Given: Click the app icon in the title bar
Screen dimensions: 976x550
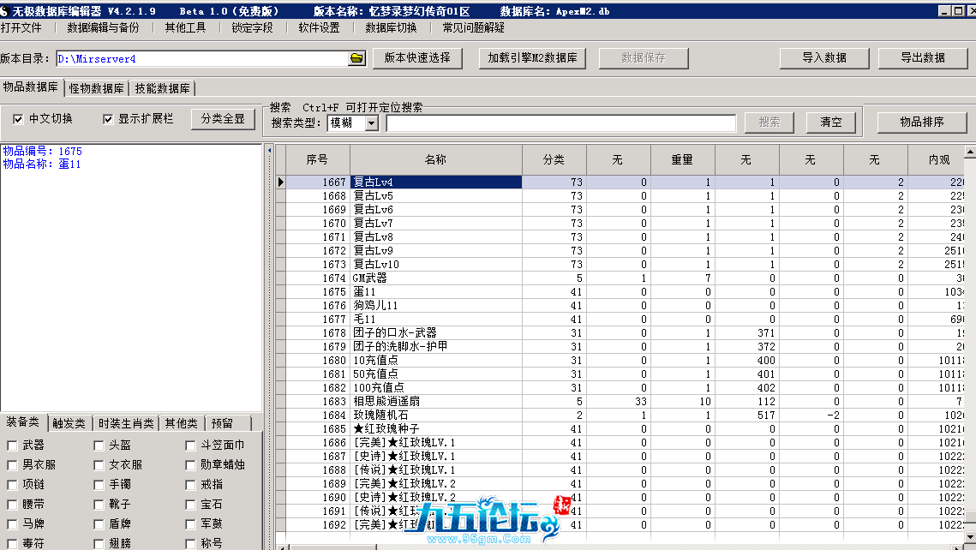Looking at the screenshot, I should [5, 10].
